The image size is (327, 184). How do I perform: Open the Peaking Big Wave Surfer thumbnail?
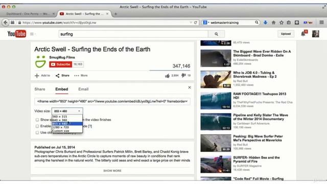[x=216, y=143]
